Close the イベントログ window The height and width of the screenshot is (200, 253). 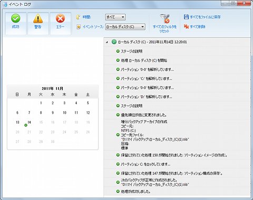pos(244,3)
